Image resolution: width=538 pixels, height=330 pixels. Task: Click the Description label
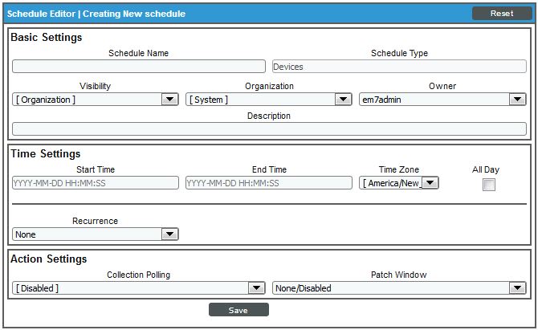[269, 116]
